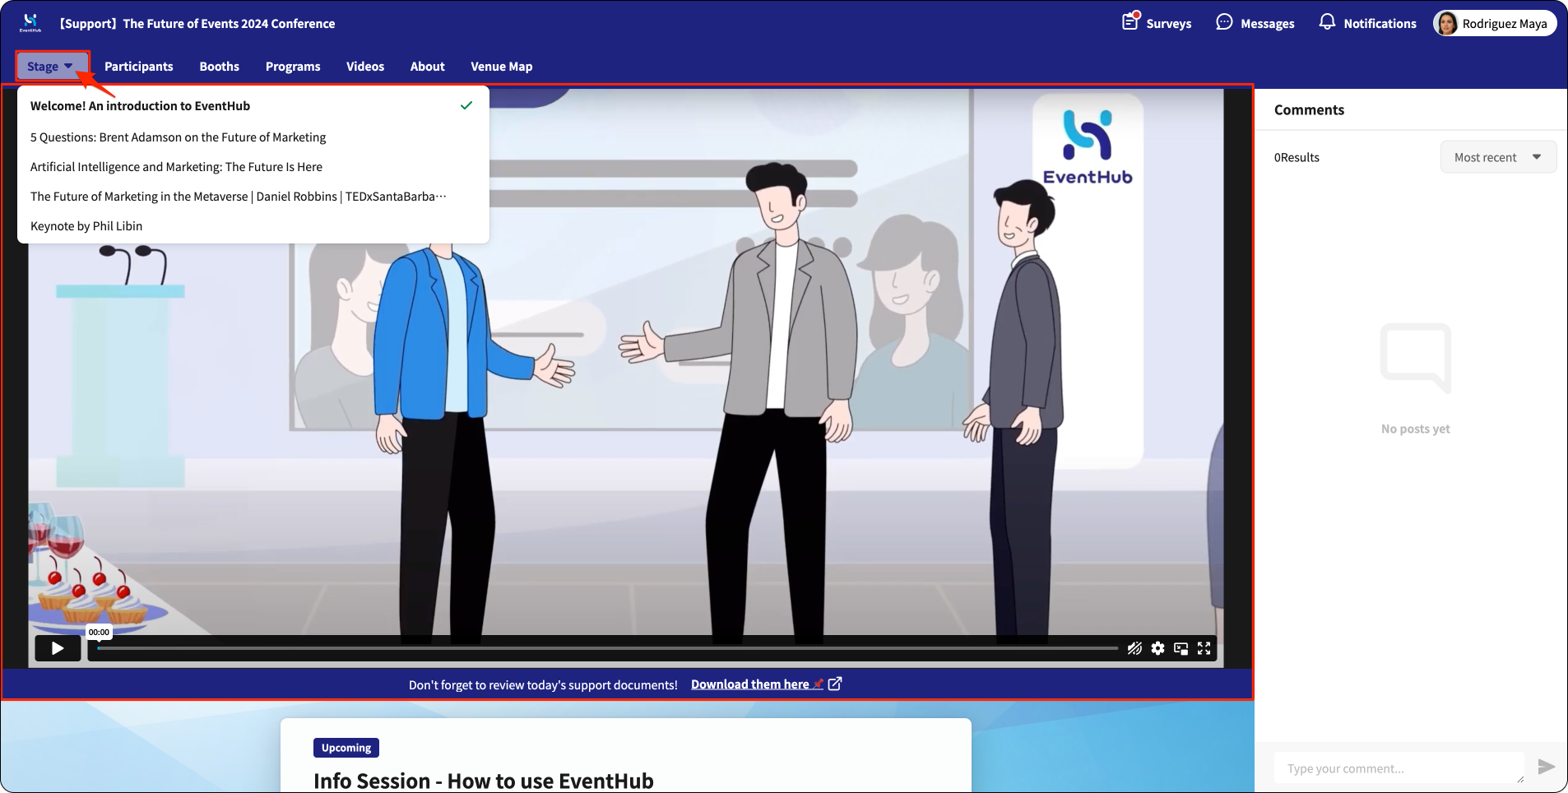Click the video progress bar
Viewport: 1568px width, 793px height.
(608, 648)
